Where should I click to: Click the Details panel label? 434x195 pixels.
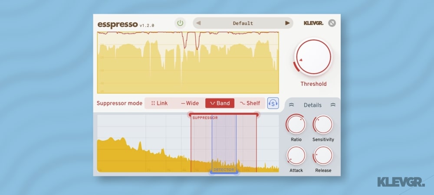[x=312, y=105]
